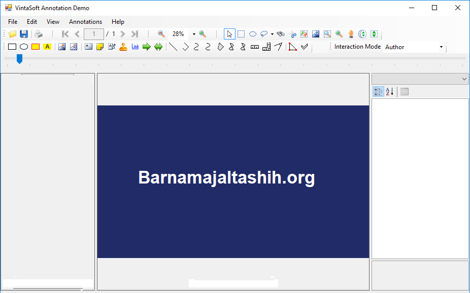Click the scissors cut tool
The width and height of the screenshot is (470, 293).
pos(292,34)
